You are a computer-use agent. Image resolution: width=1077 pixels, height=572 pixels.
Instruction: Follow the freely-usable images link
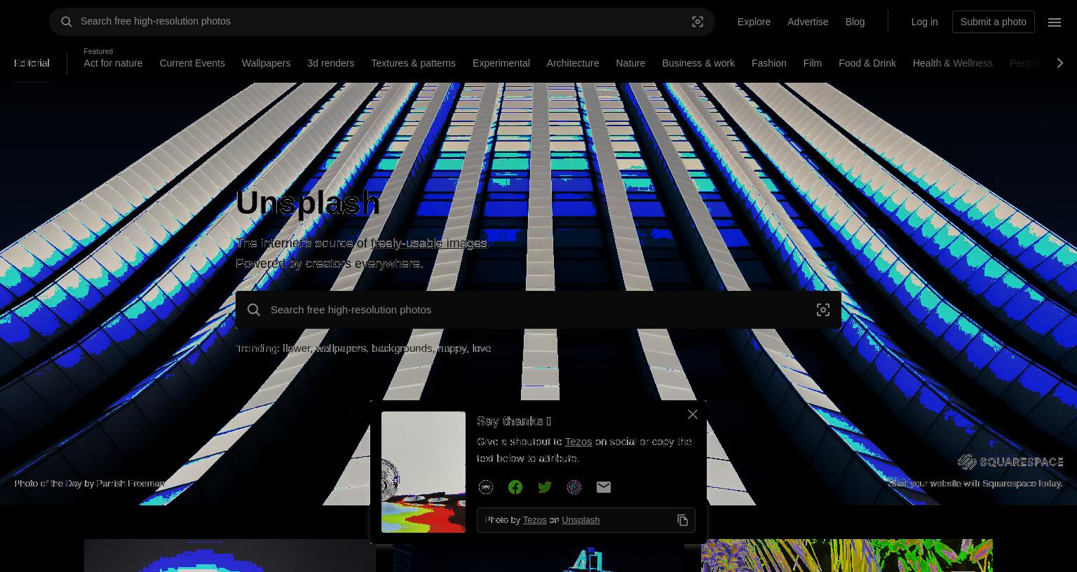point(428,243)
